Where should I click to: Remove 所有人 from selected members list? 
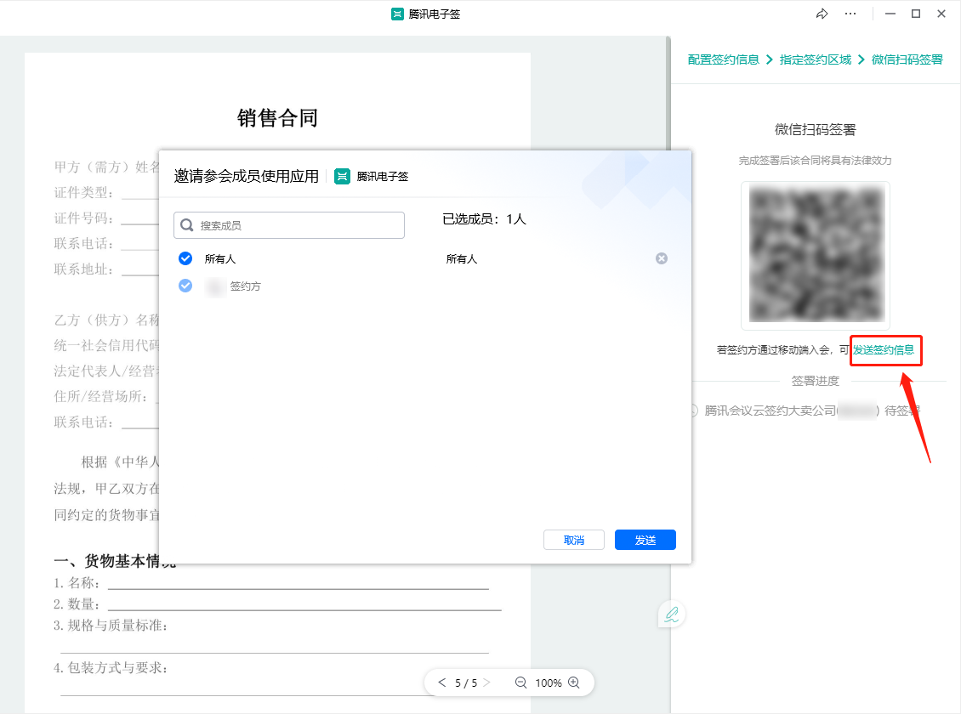tap(662, 258)
